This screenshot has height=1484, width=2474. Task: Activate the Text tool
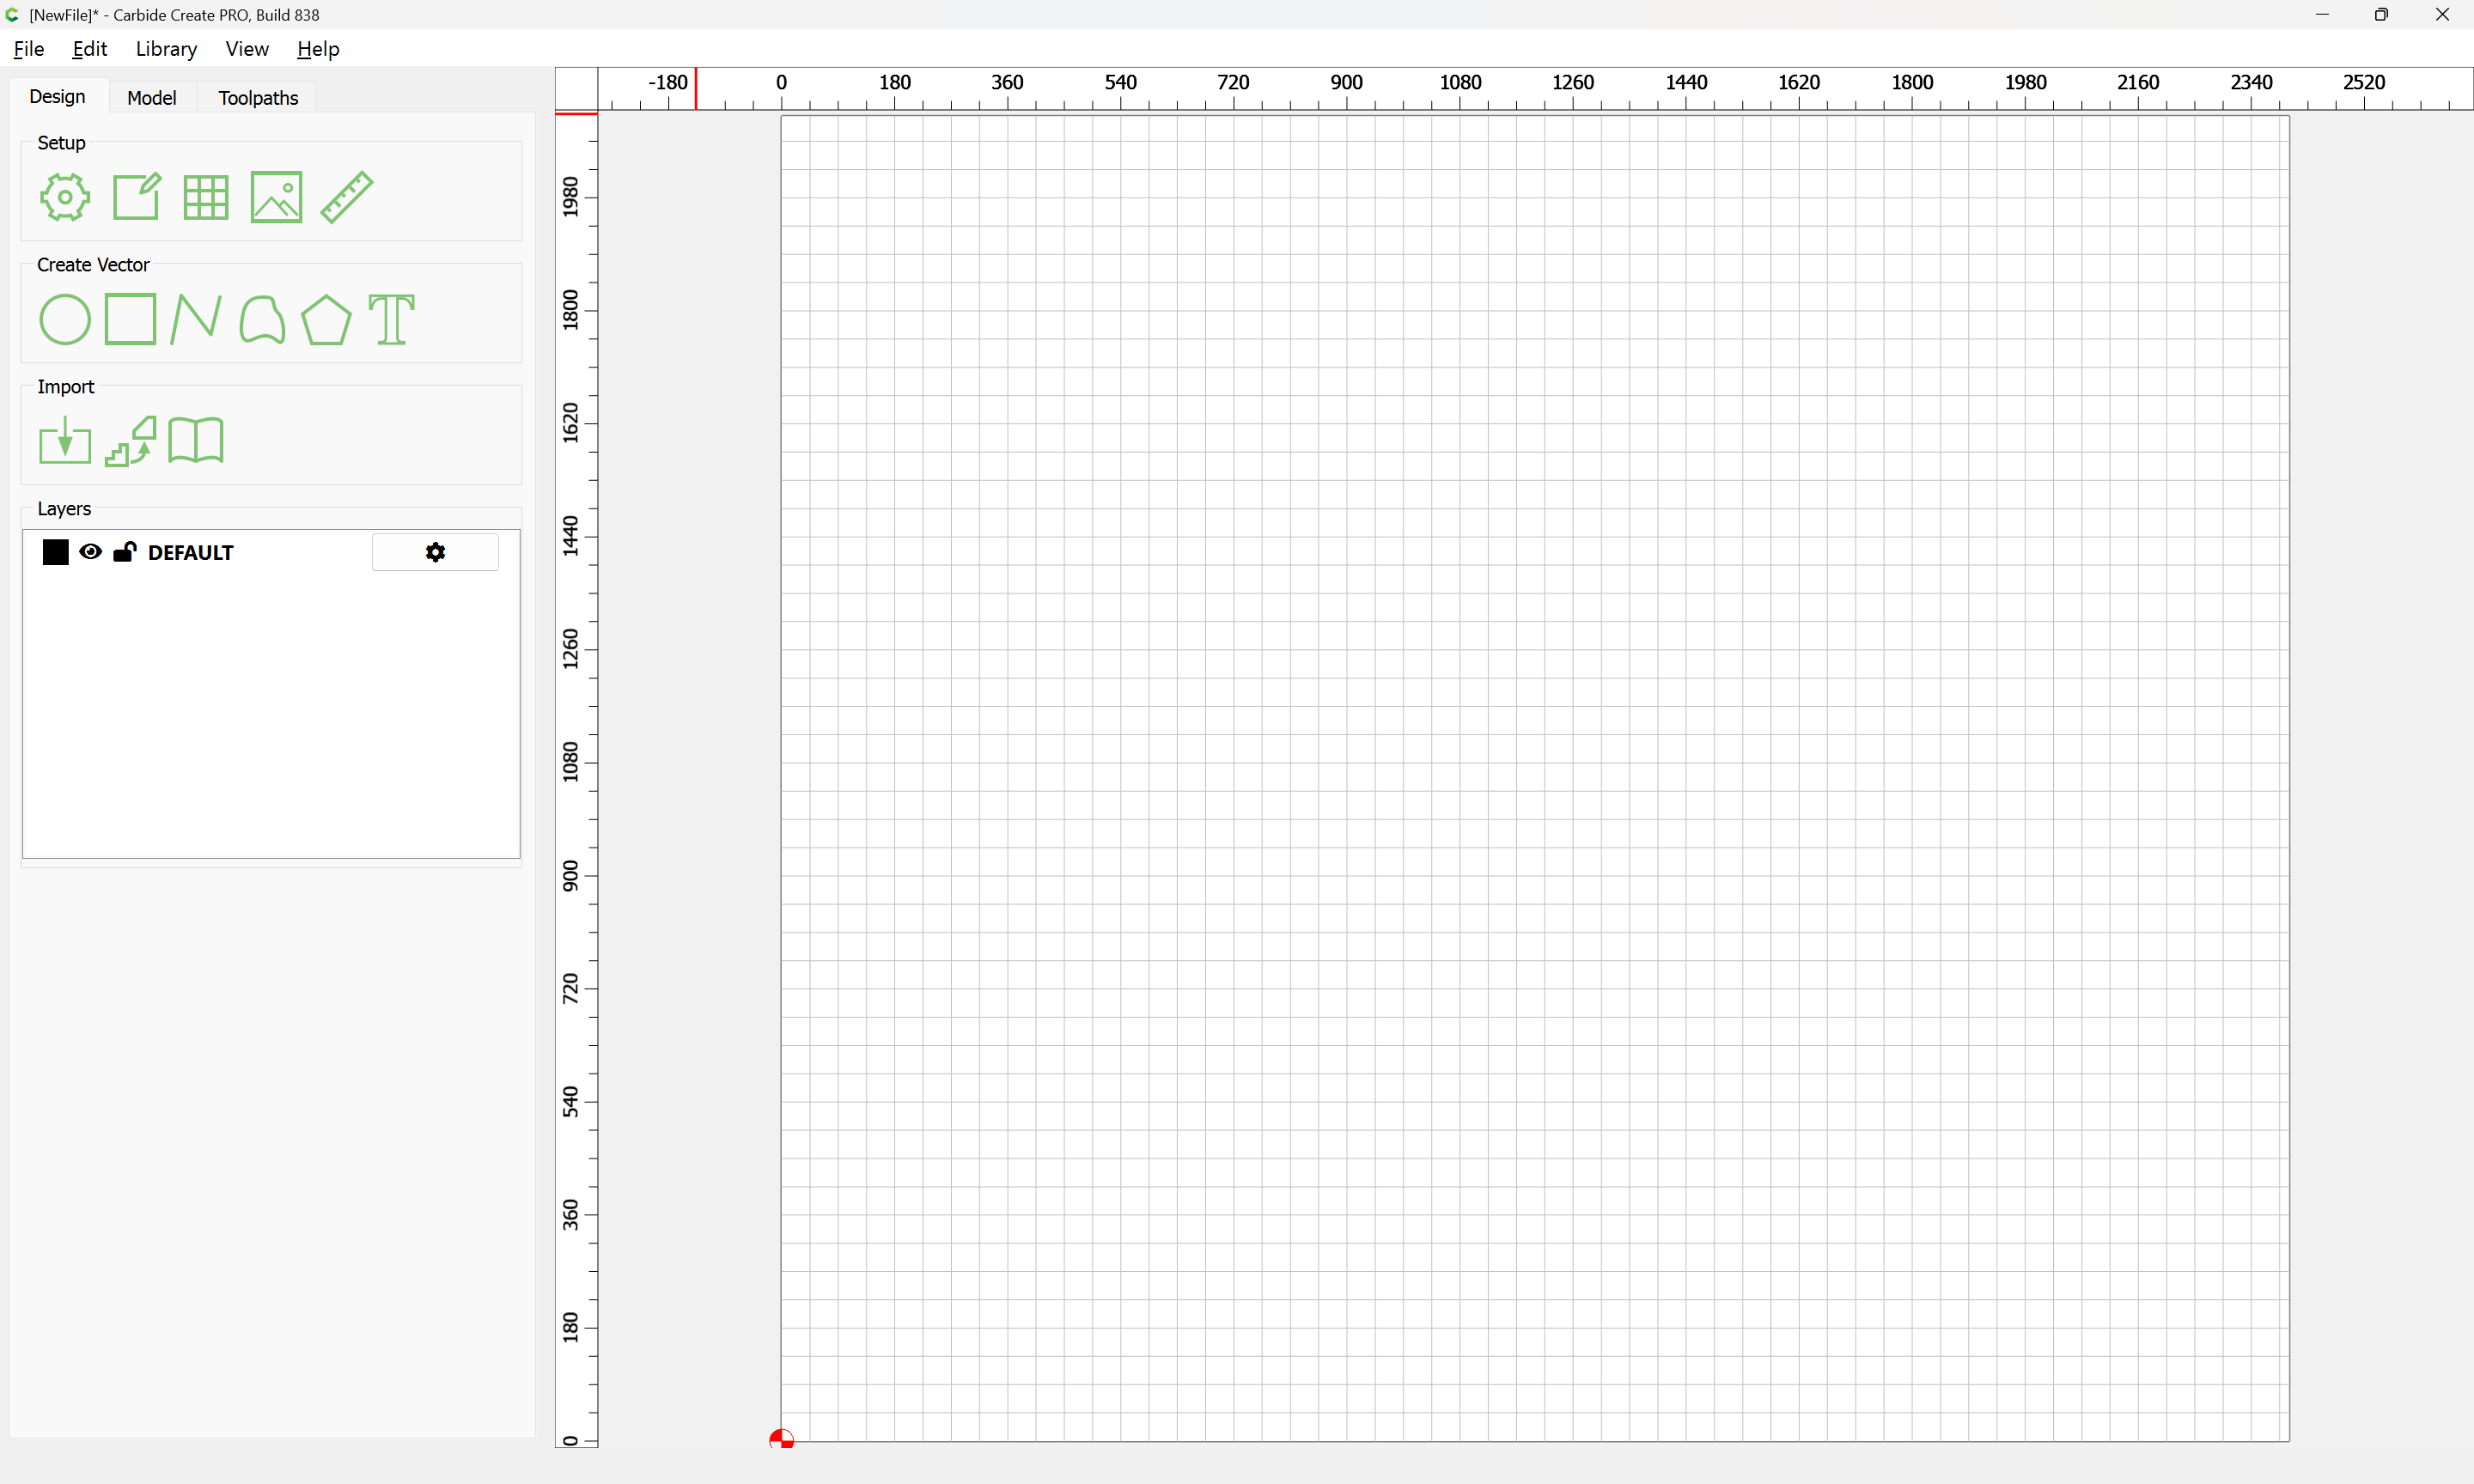pyautogui.click(x=391, y=320)
